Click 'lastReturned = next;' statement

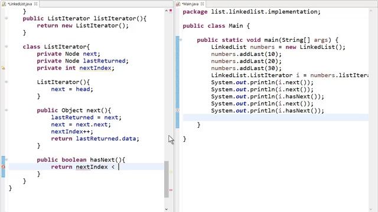click(x=86, y=118)
